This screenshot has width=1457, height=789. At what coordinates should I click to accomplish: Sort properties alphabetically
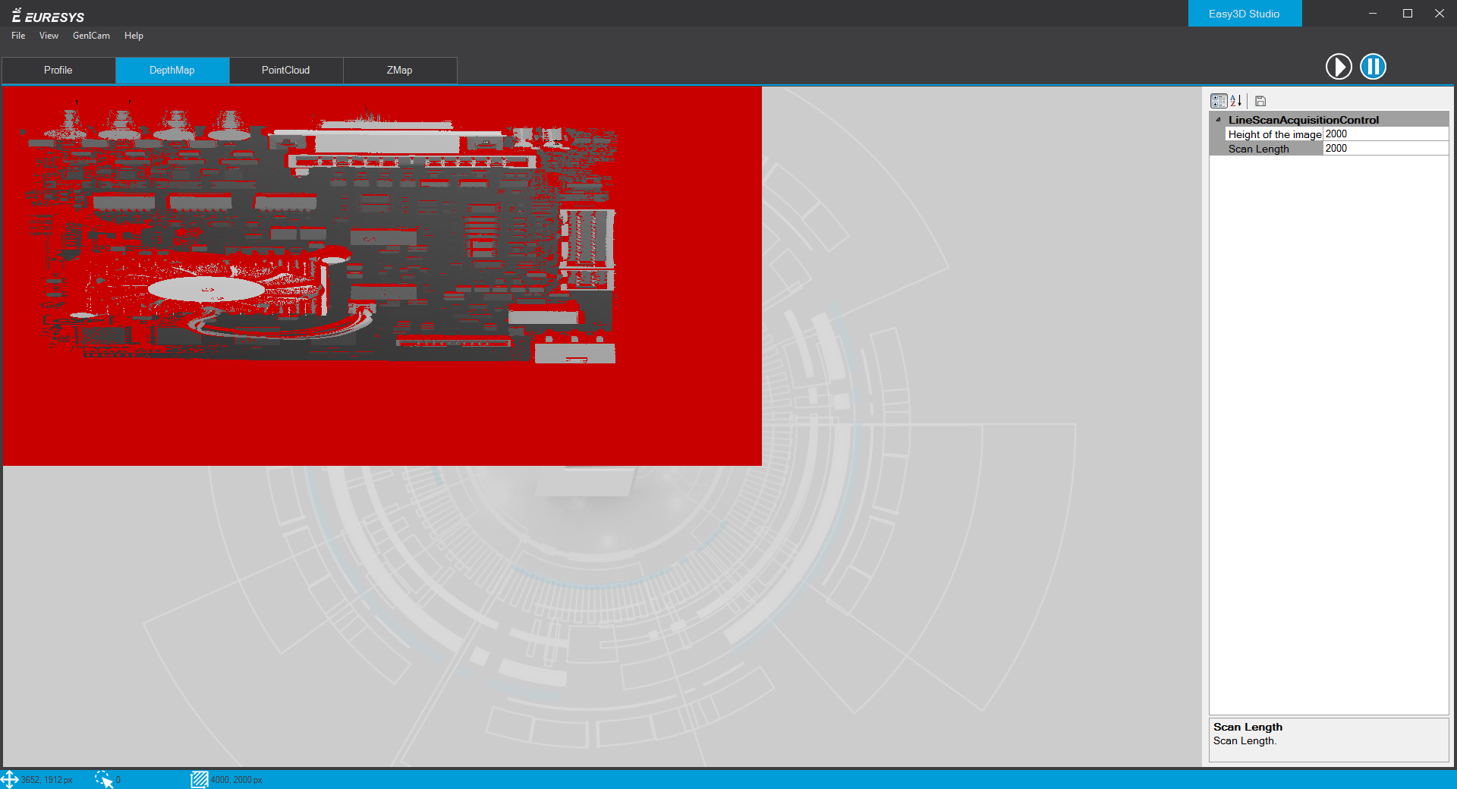[1236, 101]
